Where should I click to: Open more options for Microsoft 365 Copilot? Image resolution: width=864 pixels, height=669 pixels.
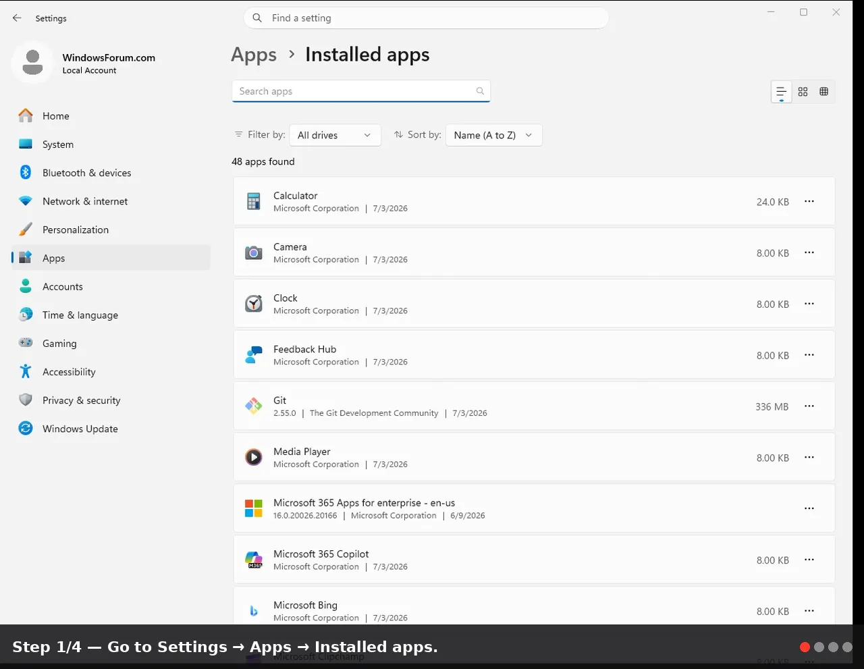[x=809, y=560]
